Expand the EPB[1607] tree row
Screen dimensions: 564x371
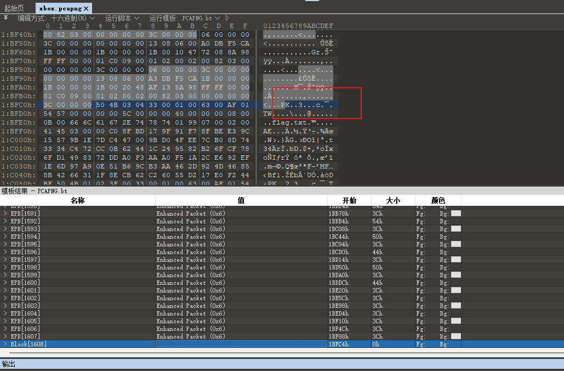tap(6, 336)
